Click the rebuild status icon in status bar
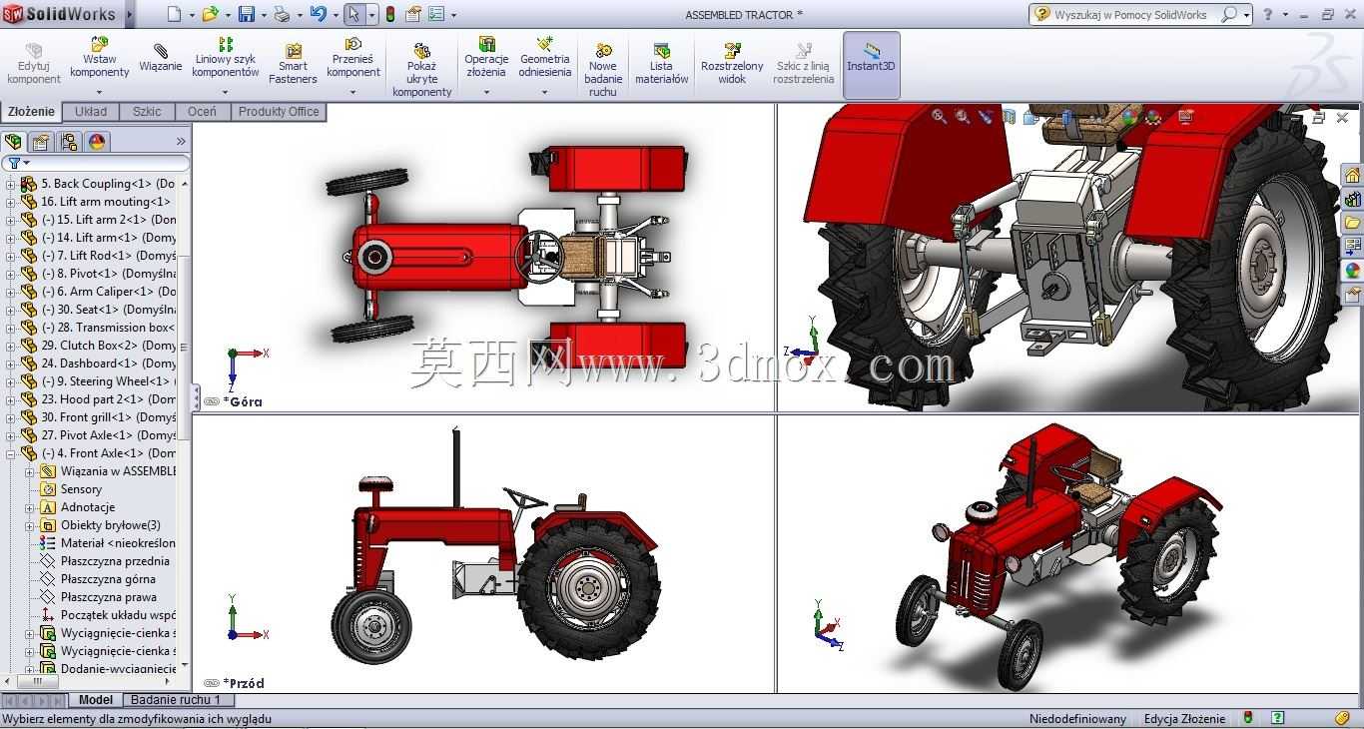The image size is (1364, 729). click(1247, 718)
